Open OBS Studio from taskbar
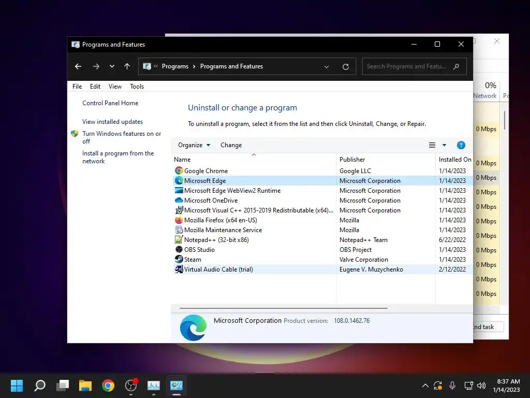 [x=131, y=385]
